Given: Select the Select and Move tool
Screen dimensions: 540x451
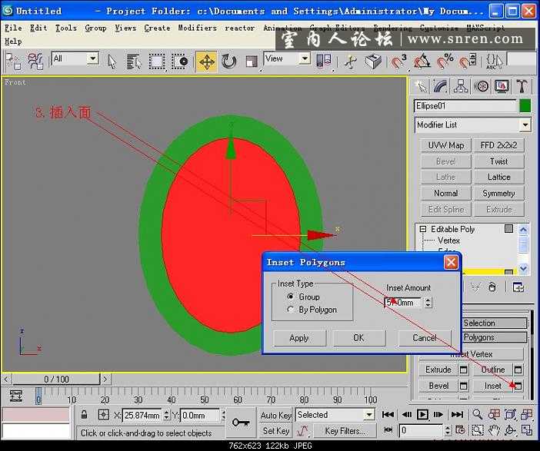Looking at the screenshot, I should [207, 61].
